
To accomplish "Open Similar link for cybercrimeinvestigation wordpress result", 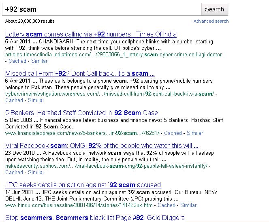I will [36, 100].
